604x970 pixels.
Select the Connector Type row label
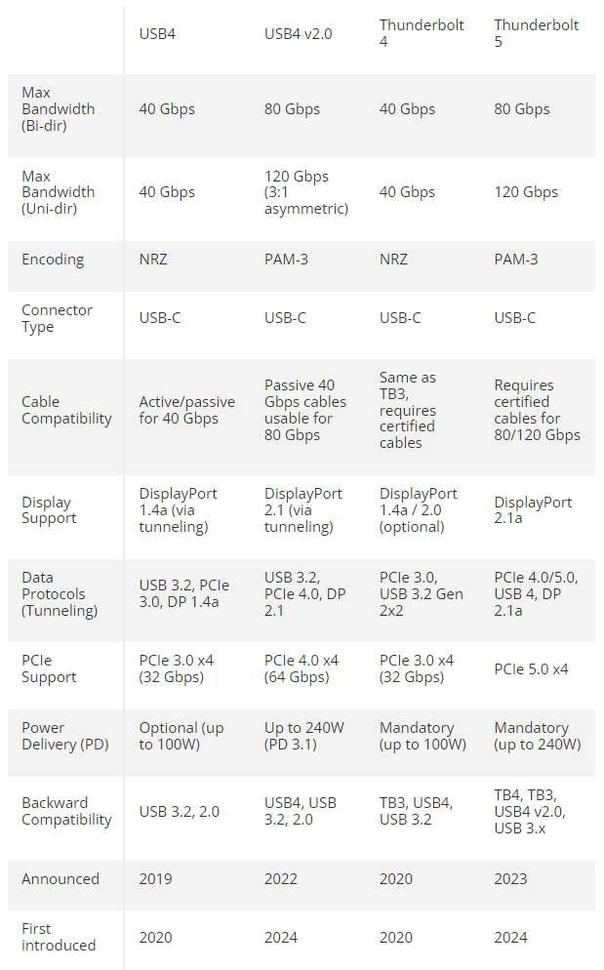(58, 318)
